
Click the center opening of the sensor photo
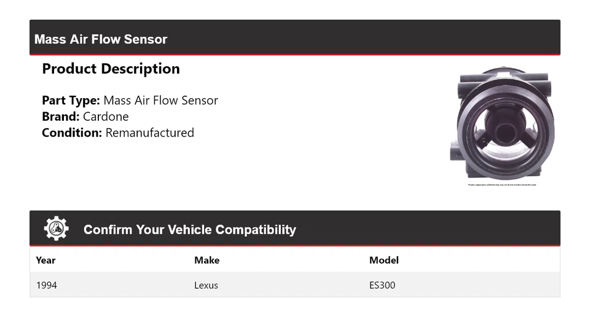click(x=505, y=131)
